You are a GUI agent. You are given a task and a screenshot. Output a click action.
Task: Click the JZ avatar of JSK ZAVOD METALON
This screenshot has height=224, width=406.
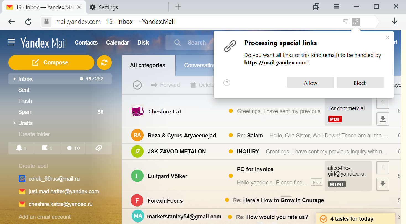(x=137, y=152)
